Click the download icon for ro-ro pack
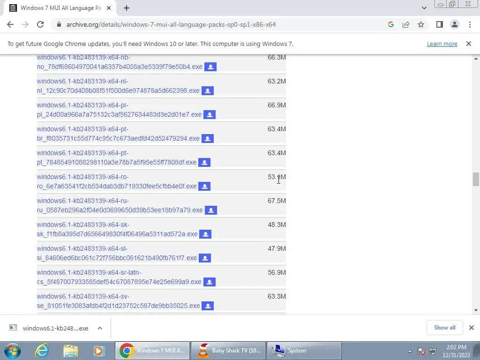480x360 pixels. [x=204, y=186]
